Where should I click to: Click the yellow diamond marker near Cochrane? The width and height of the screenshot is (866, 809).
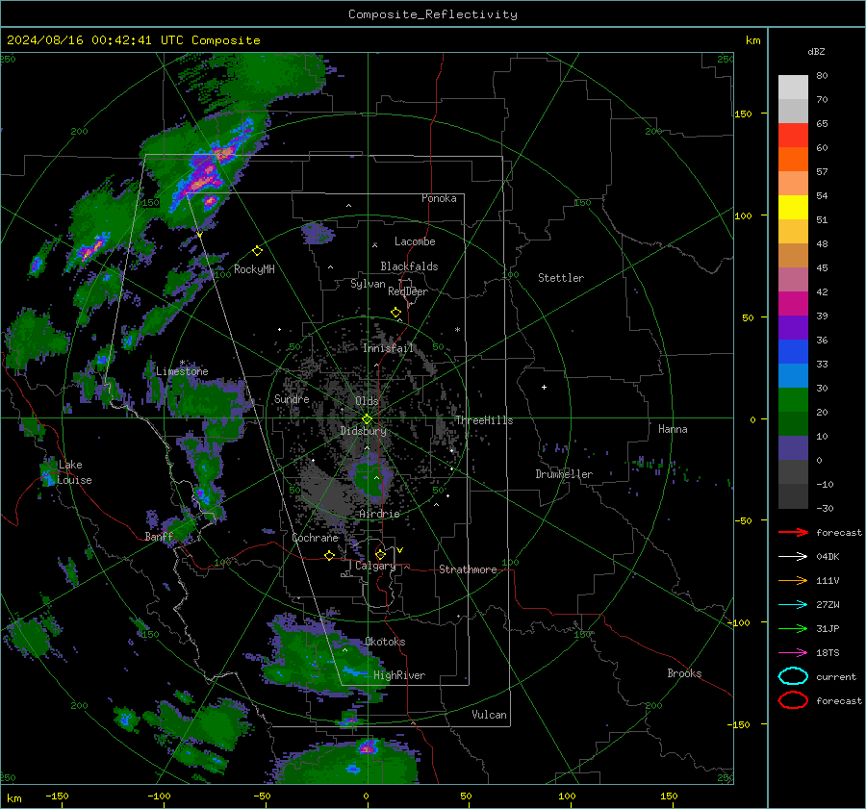329,555
